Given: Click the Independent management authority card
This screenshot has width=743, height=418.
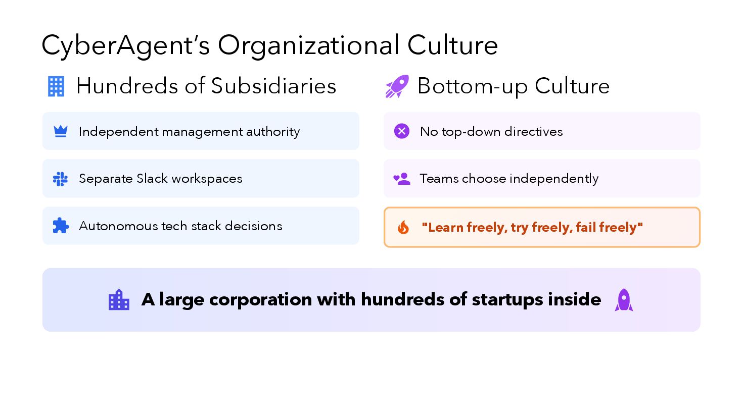Looking at the screenshot, I should (201, 131).
